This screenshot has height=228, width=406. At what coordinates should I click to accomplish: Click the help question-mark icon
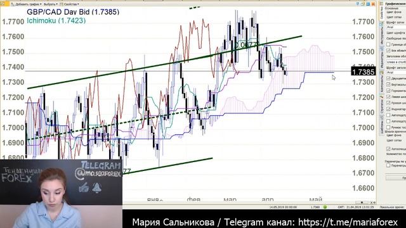(x=358, y=4)
